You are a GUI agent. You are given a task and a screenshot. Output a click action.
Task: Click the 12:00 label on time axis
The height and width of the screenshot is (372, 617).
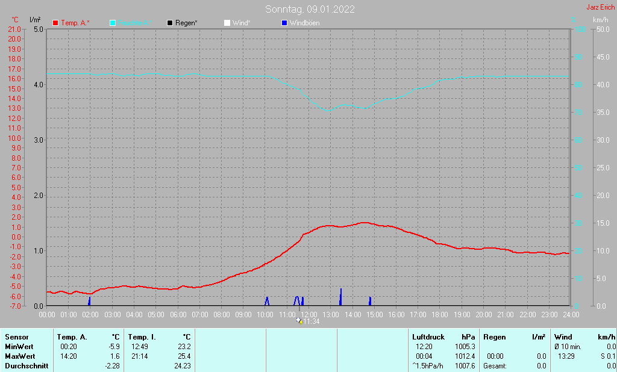point(309,315)
